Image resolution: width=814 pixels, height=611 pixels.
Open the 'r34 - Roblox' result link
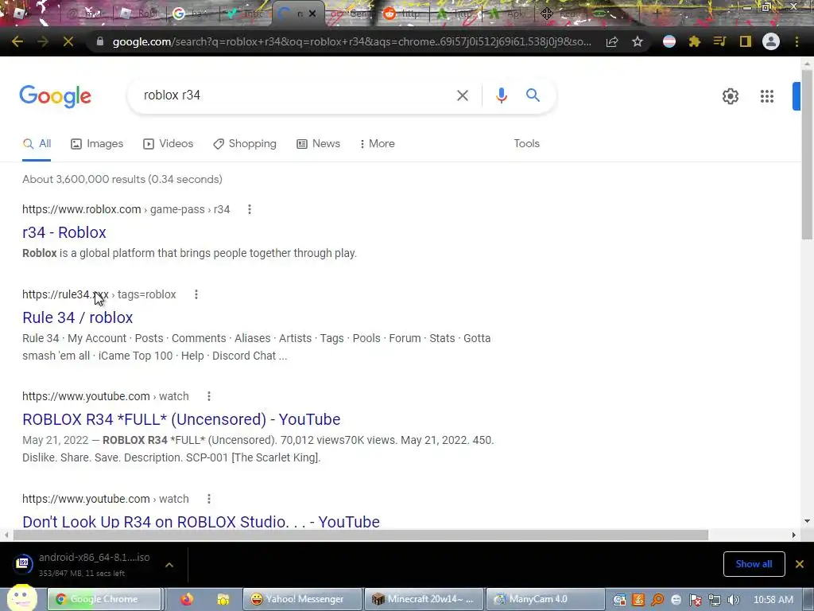pos(64,232)
